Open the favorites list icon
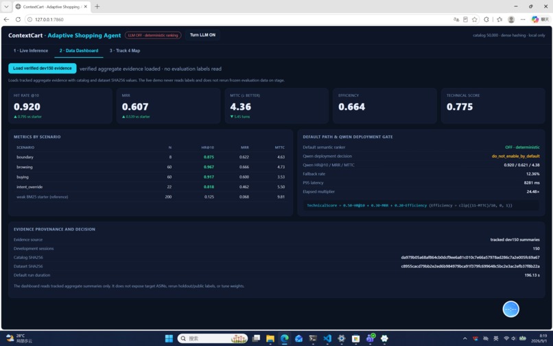 click(499, 19)
